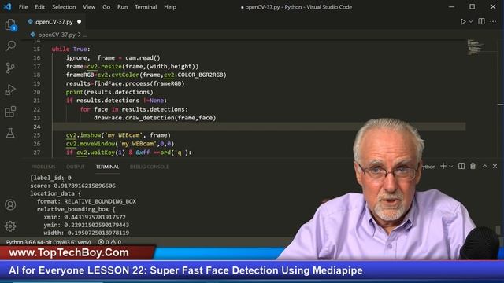Close the terminal panel

[x=495, y=166]
